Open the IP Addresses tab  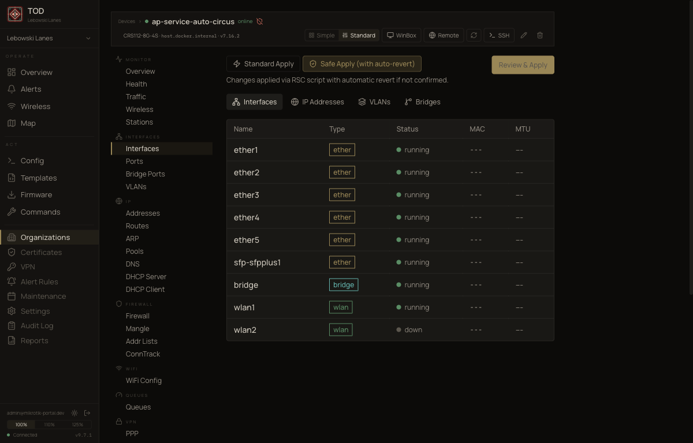pos(317,102)
